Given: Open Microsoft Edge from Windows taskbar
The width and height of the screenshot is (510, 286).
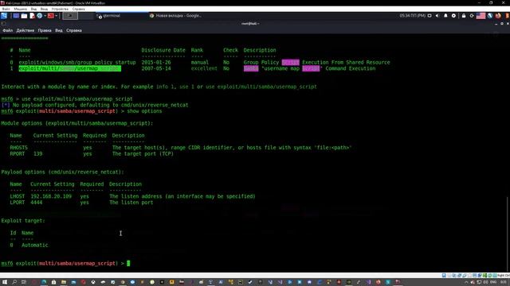Looking at the screenshot, I should pyautogui.click(x=44, y=282).
